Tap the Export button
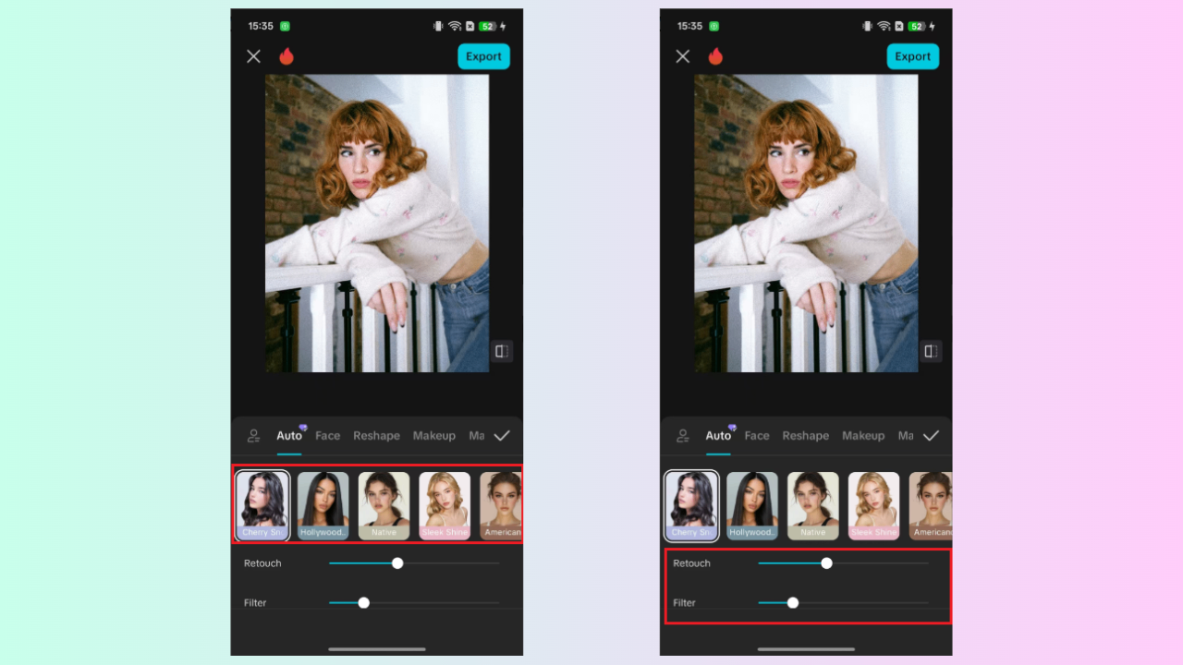The width and height of the screenshot is (1183, 665). [x=483, y=56]
